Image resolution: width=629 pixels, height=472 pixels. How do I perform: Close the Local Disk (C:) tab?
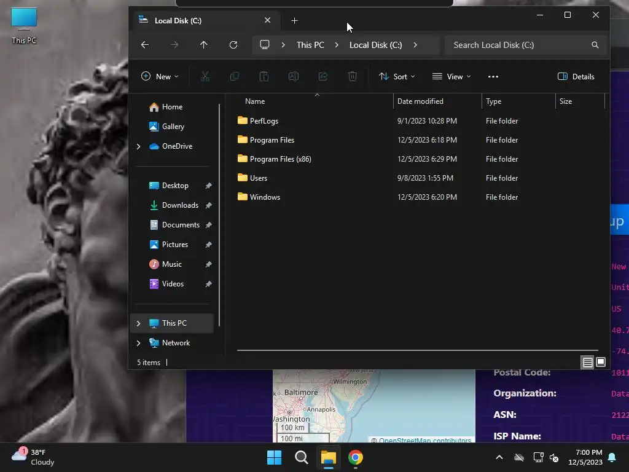pos(268,20)
